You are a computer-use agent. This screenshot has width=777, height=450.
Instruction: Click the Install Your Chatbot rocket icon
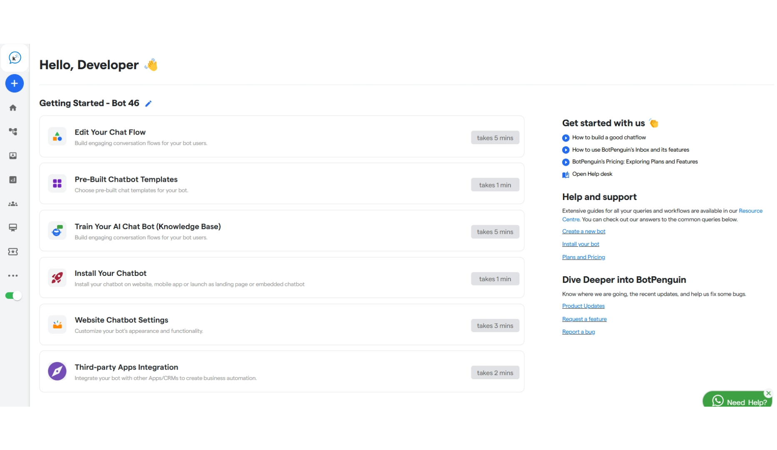[x=57, y=277]
